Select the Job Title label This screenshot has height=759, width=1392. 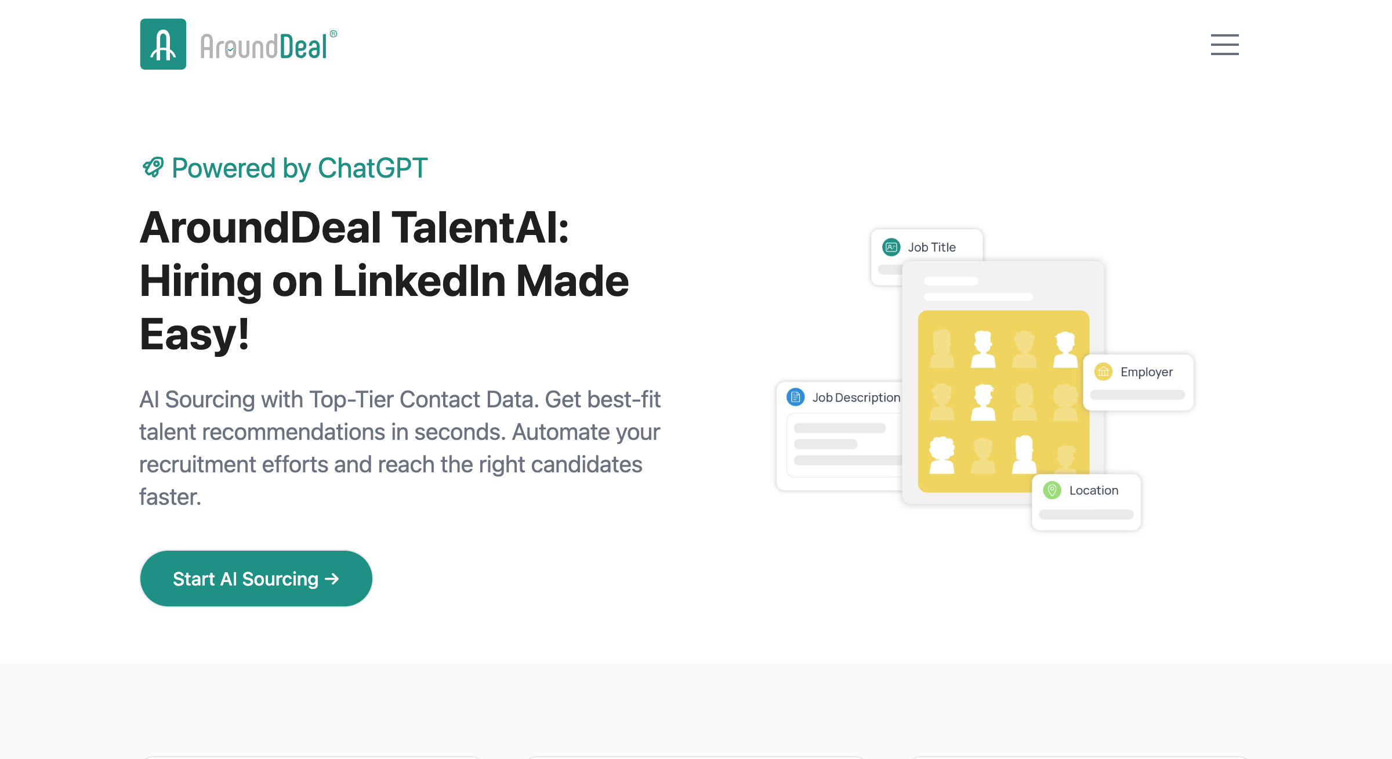pyautogui.click(x=931, y=247)
